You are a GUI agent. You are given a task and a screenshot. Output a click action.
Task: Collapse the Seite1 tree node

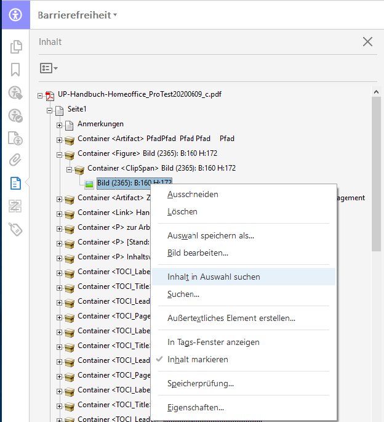(50, 110)
